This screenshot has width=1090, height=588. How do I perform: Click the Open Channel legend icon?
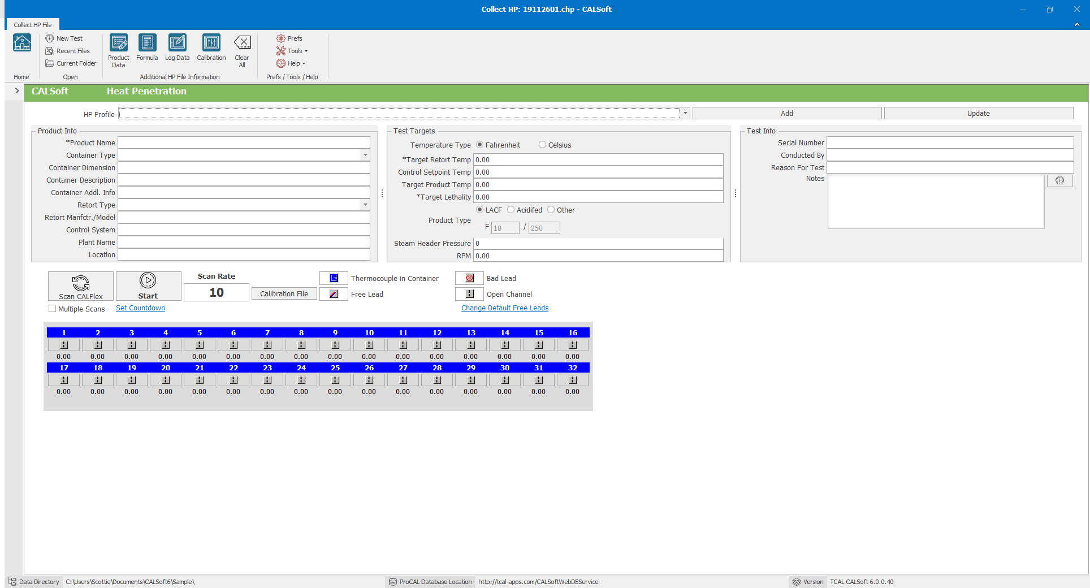click(469, 294)
